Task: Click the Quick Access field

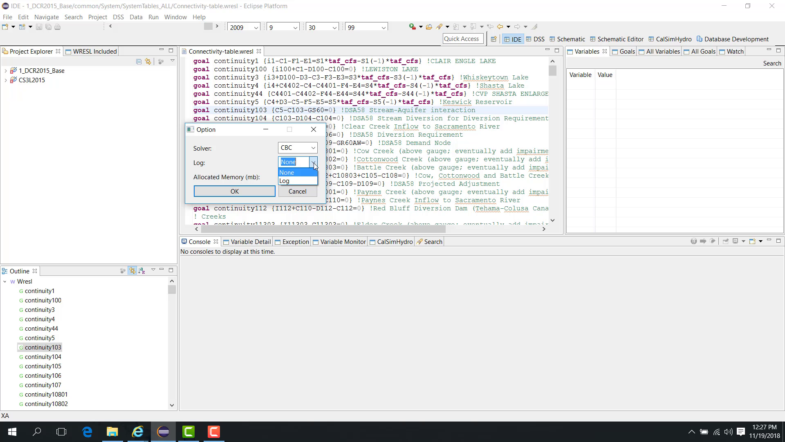Action: (x=463, y=39)
